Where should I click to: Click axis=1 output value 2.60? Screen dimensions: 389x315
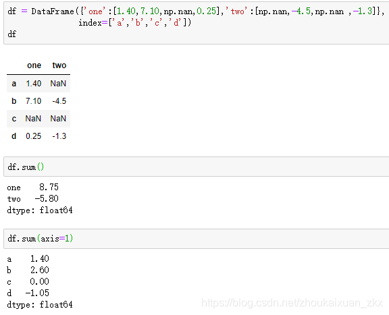click(x=40, y=270)
